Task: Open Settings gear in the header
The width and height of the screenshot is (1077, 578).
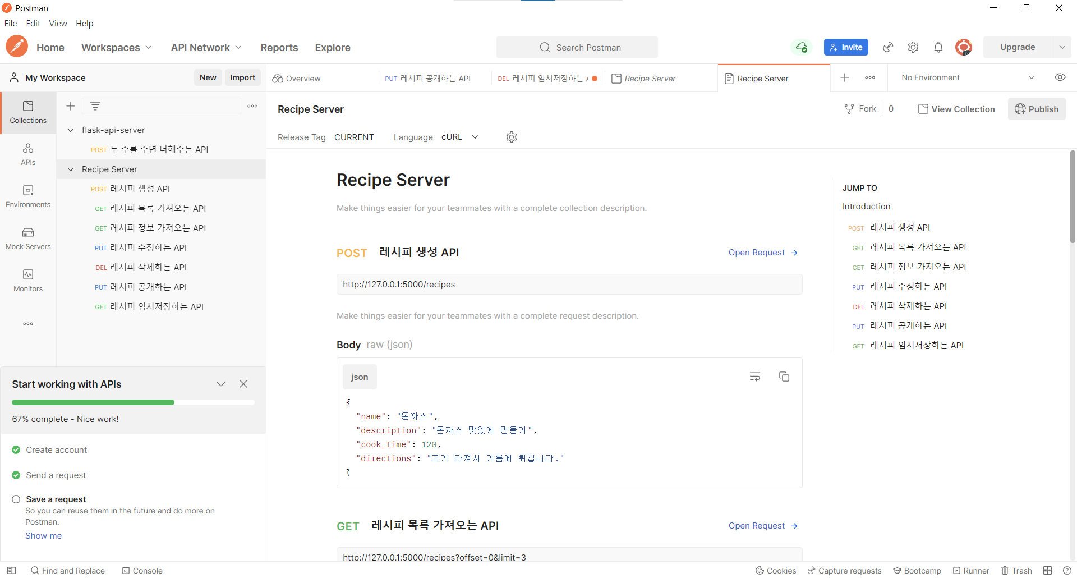Action: point(913,47)
